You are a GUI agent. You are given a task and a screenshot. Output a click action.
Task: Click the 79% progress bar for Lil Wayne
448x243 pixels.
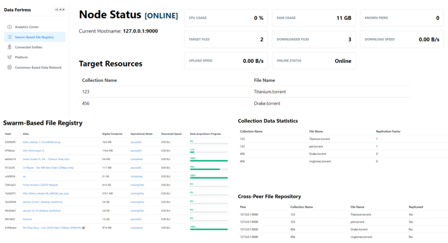(x=209, y=169)
